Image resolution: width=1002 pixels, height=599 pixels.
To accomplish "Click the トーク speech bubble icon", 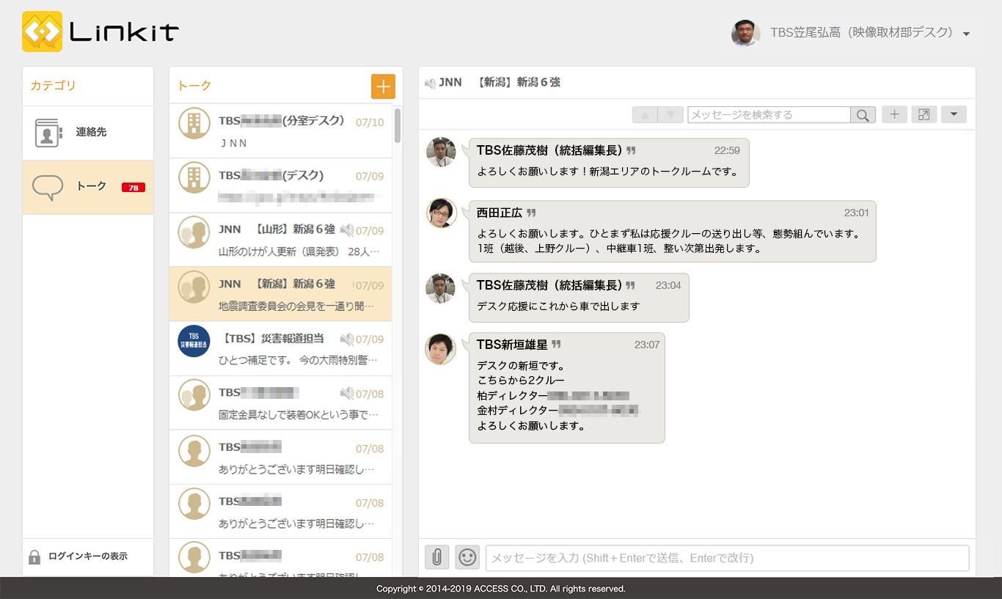I will click(x=48, y=188).
